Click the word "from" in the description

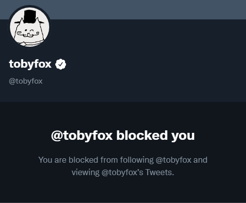pyautogui.click(x=109, y=160)
